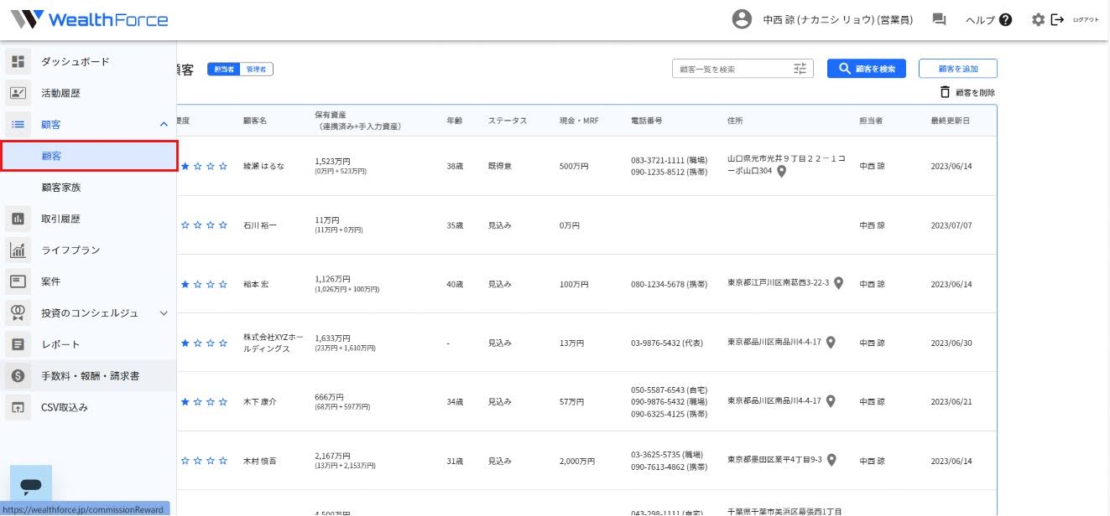This screenshot has height=516, width=1110.
Task: Select the 担当者 toggle option
Action: [223, 70]
